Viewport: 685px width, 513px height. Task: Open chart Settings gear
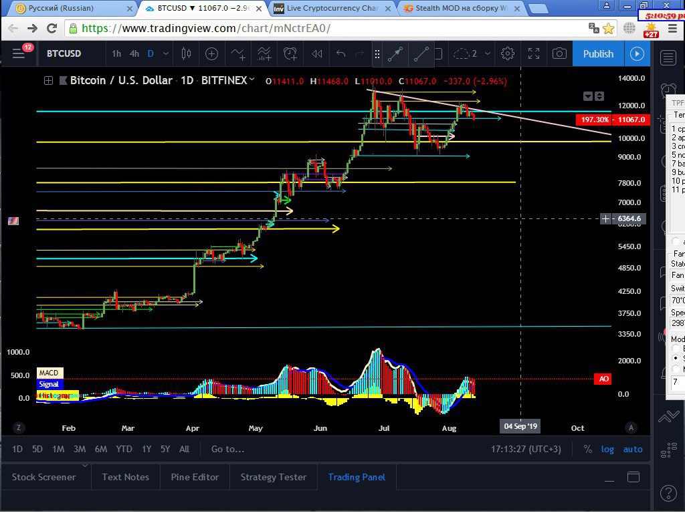pos(507,53)
